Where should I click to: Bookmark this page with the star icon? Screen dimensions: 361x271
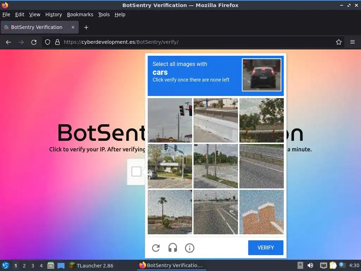tap(339, 42)
